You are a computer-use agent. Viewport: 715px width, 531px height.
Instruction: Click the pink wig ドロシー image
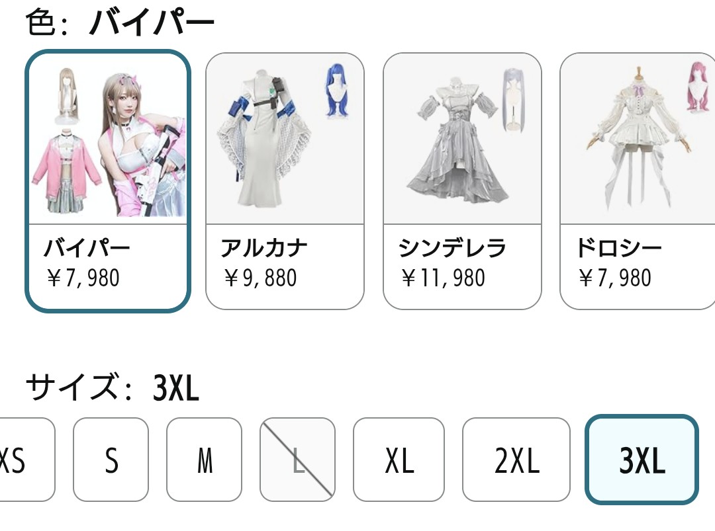click(638, 138)
